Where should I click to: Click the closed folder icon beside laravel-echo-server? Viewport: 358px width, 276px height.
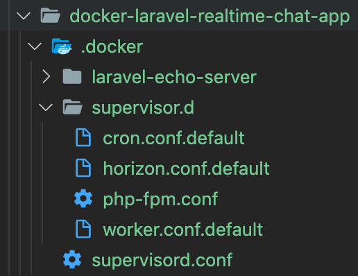point(72,76)
